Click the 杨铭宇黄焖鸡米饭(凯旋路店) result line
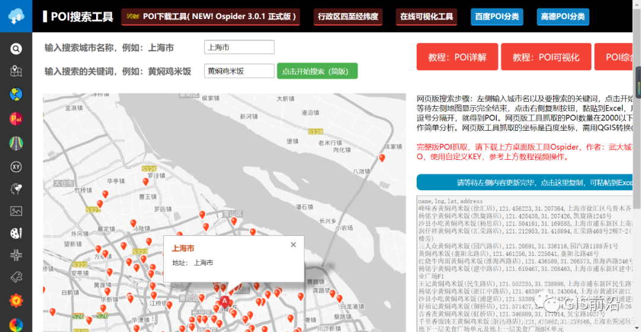Screen dimensions: 641x332 point(515,216)
